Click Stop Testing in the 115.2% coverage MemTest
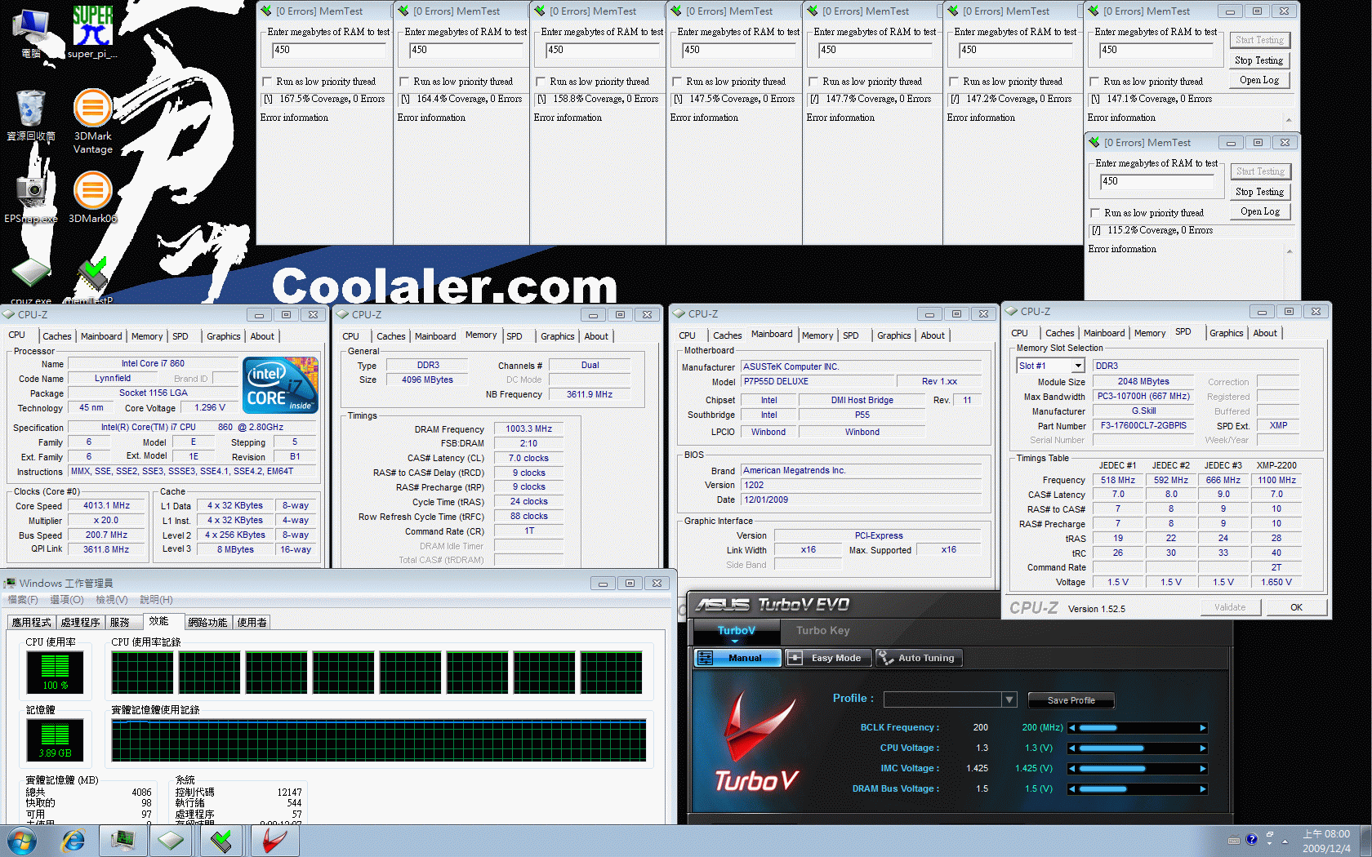The height and width of the screenshot is (857, 1372). tap(1259, 192)
